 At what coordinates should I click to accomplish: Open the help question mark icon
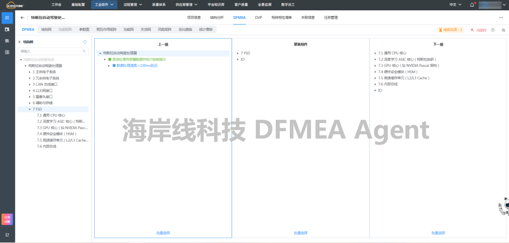[x=493, y=30]
